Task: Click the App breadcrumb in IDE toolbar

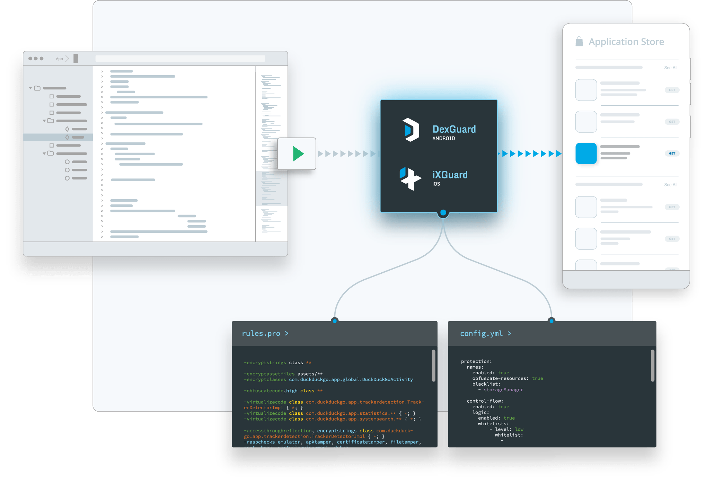Action: pos(59,59)
